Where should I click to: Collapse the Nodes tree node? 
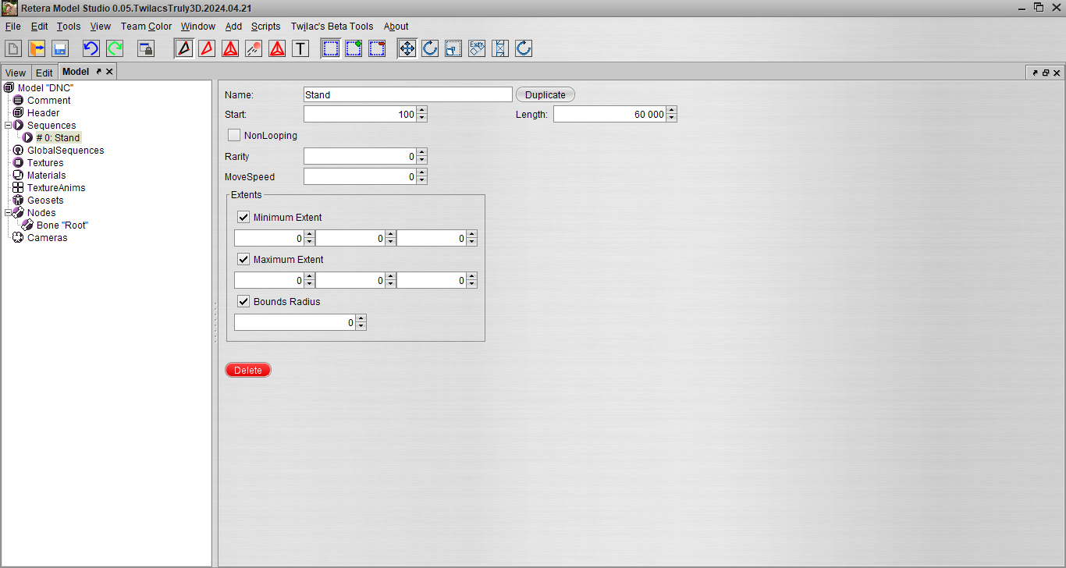pos(9,212)
